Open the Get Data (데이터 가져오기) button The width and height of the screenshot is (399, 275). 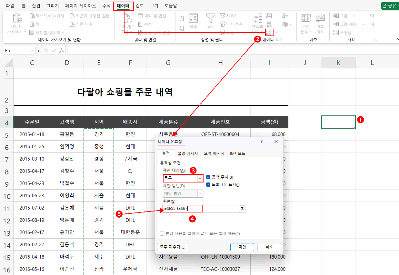point(17,24)
